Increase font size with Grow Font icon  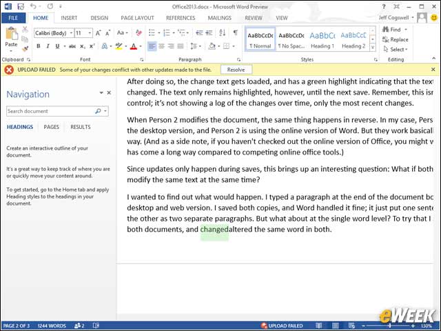point(98,33)
